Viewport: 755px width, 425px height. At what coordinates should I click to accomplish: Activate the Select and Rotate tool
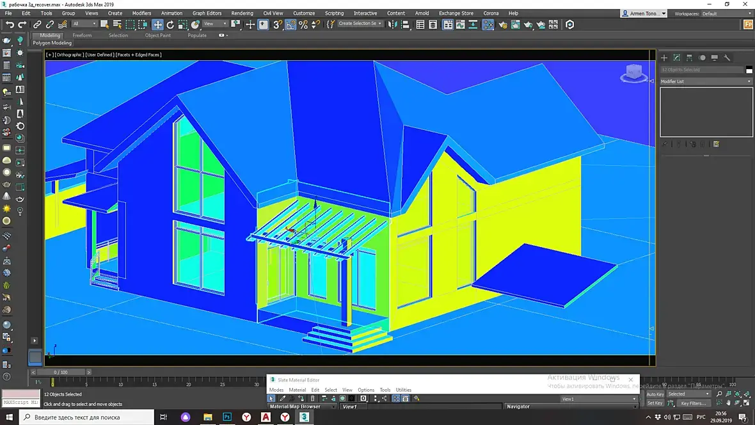(x=170, y=24)
